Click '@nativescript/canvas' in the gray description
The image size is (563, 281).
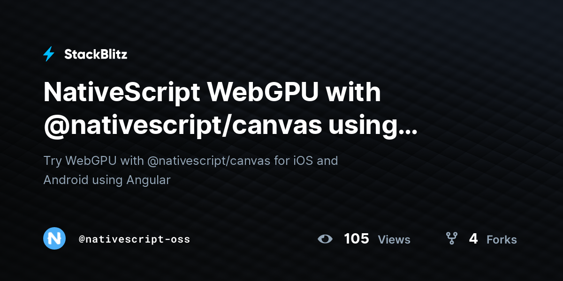[x=209, y=161]
